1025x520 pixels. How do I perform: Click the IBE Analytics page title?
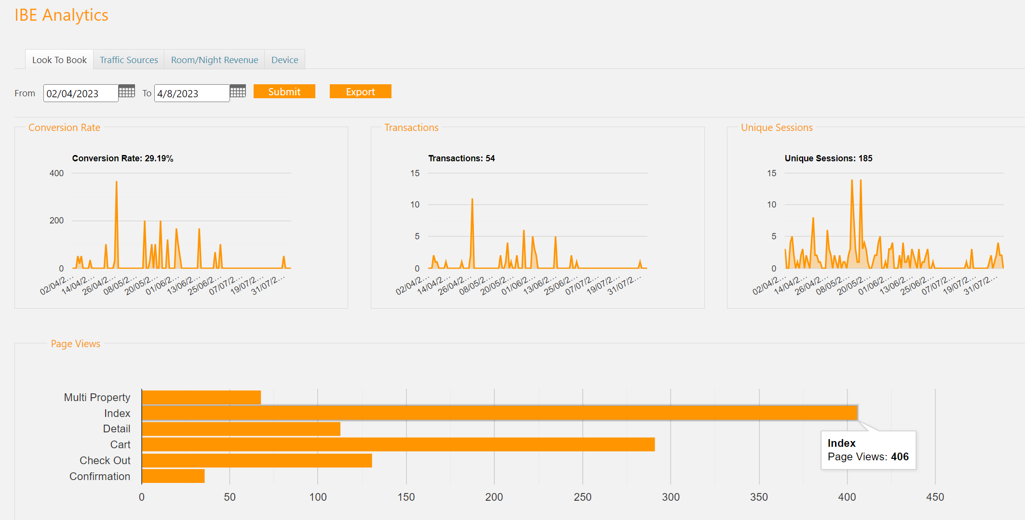click(61, 15)
